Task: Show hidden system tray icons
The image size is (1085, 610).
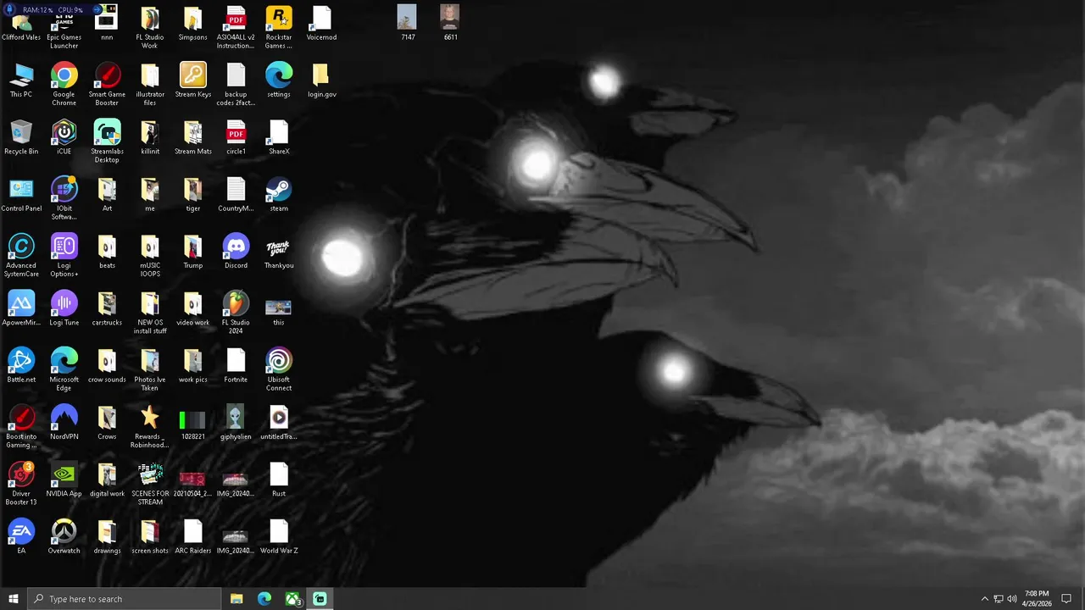Action: tap(984, 599)
